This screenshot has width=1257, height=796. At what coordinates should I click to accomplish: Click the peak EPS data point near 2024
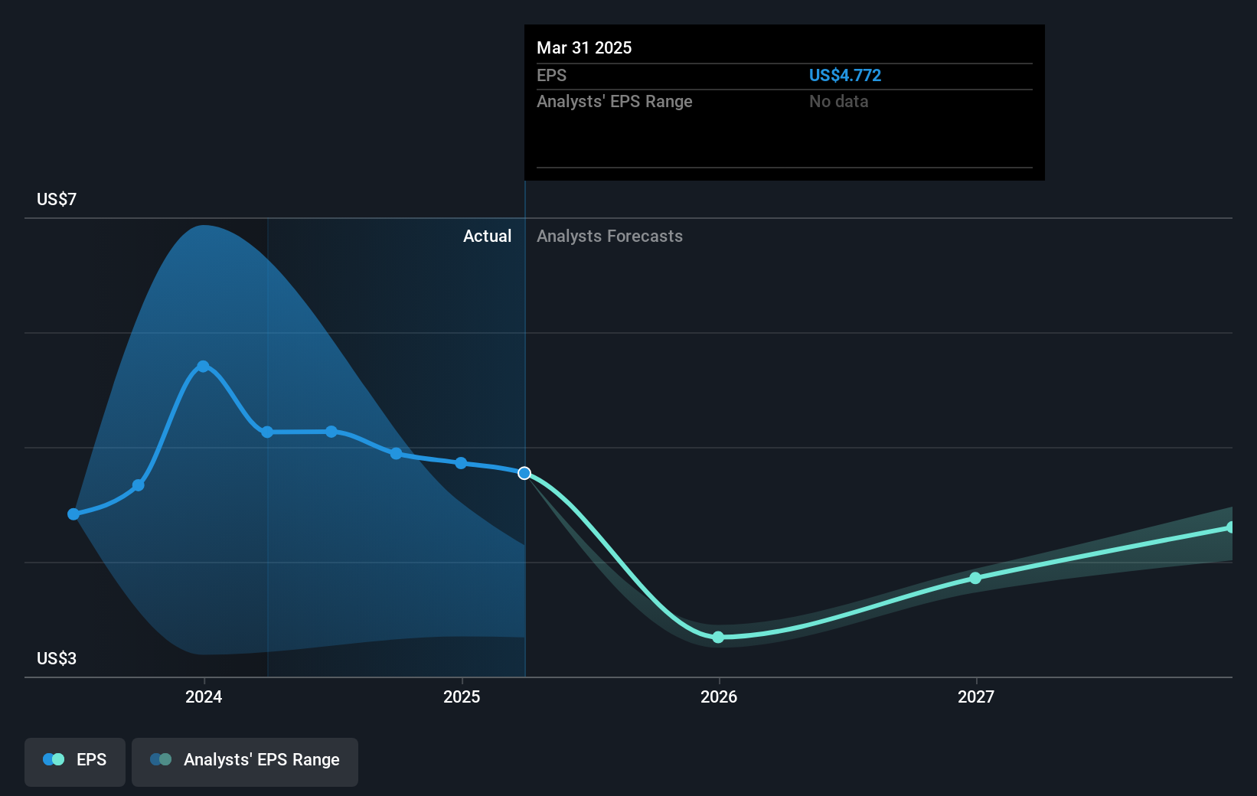pyautogui.click(x=203, y=367)
